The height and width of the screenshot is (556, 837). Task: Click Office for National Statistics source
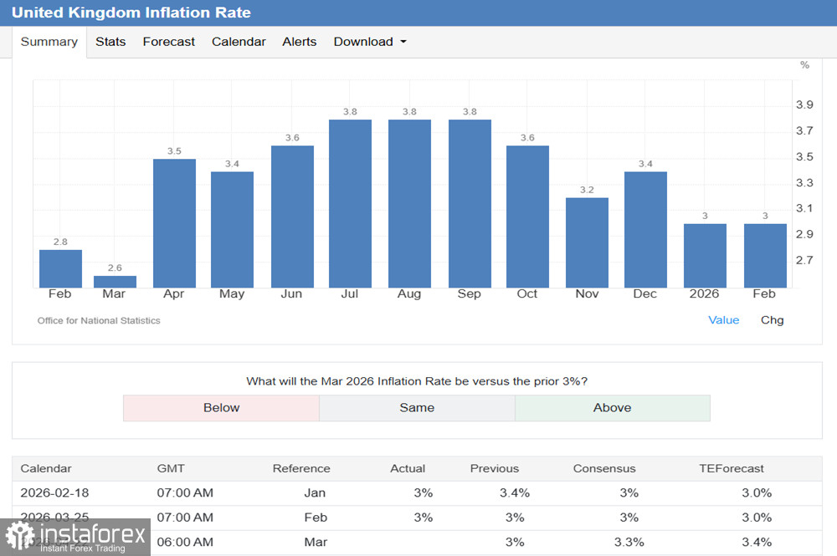(x=99, y=320)
